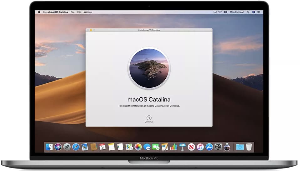Click the AirPlay display icon in menu bar
The width and height of the screenshot is (300, 171).
pyautogui.click(x=215, y=12)
